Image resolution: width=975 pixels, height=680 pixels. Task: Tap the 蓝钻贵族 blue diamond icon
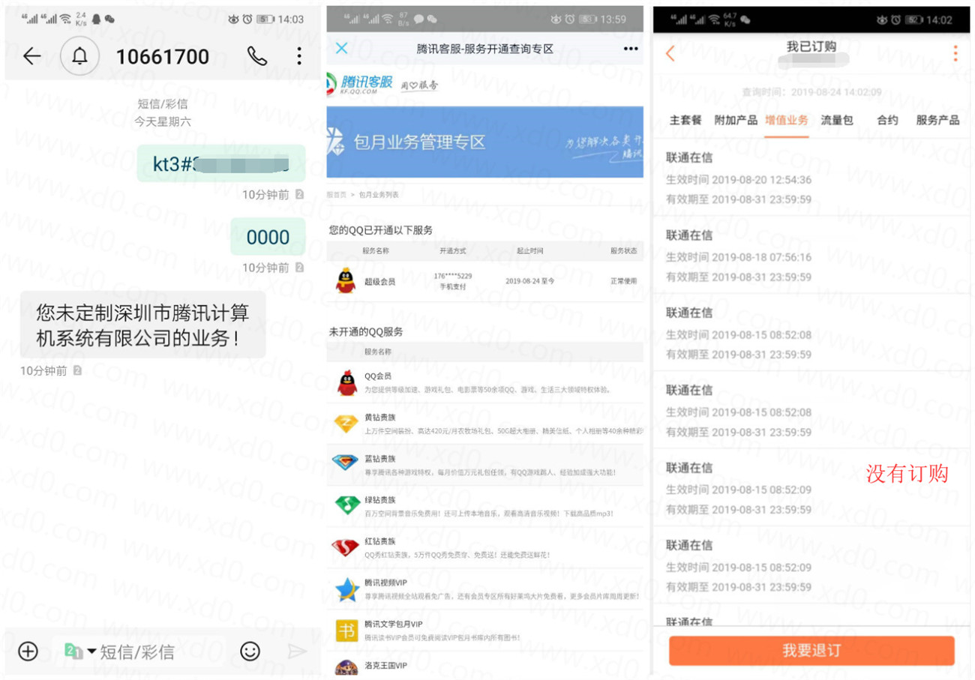pos(346,463)
